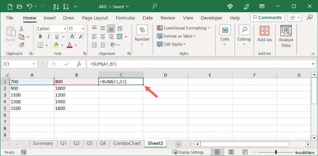Toggle bottom align button

click(111, 29)
